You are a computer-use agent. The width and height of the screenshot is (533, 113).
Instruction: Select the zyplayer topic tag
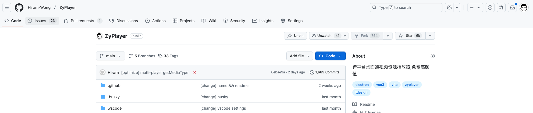pos(412,85)
